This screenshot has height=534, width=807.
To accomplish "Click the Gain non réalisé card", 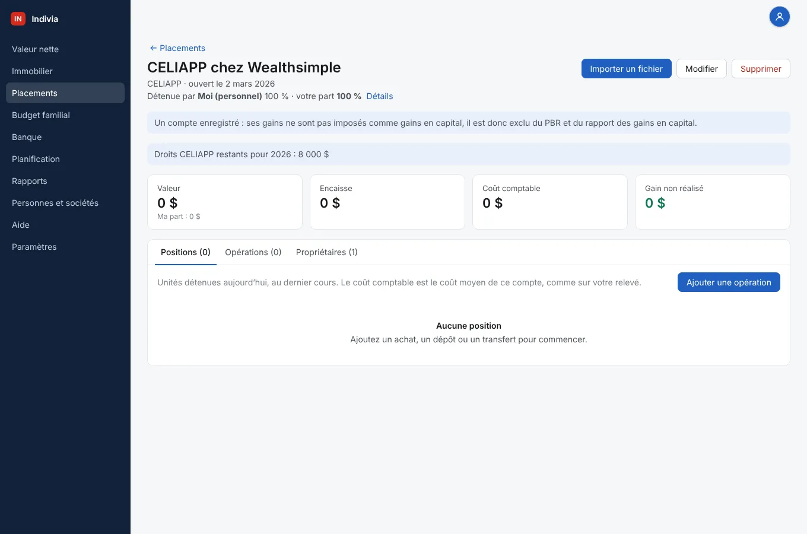I will tap(713, 202).
